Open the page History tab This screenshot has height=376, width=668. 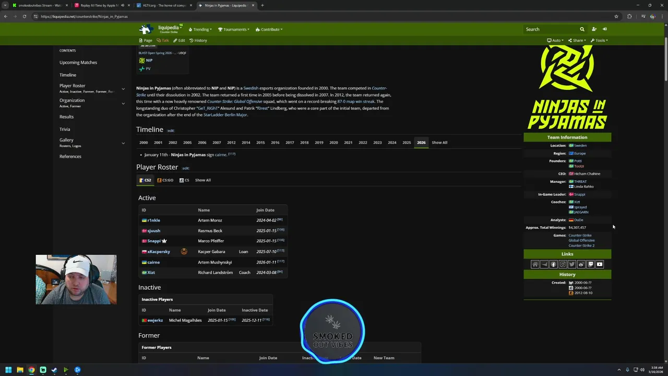(x=198, y=40)
